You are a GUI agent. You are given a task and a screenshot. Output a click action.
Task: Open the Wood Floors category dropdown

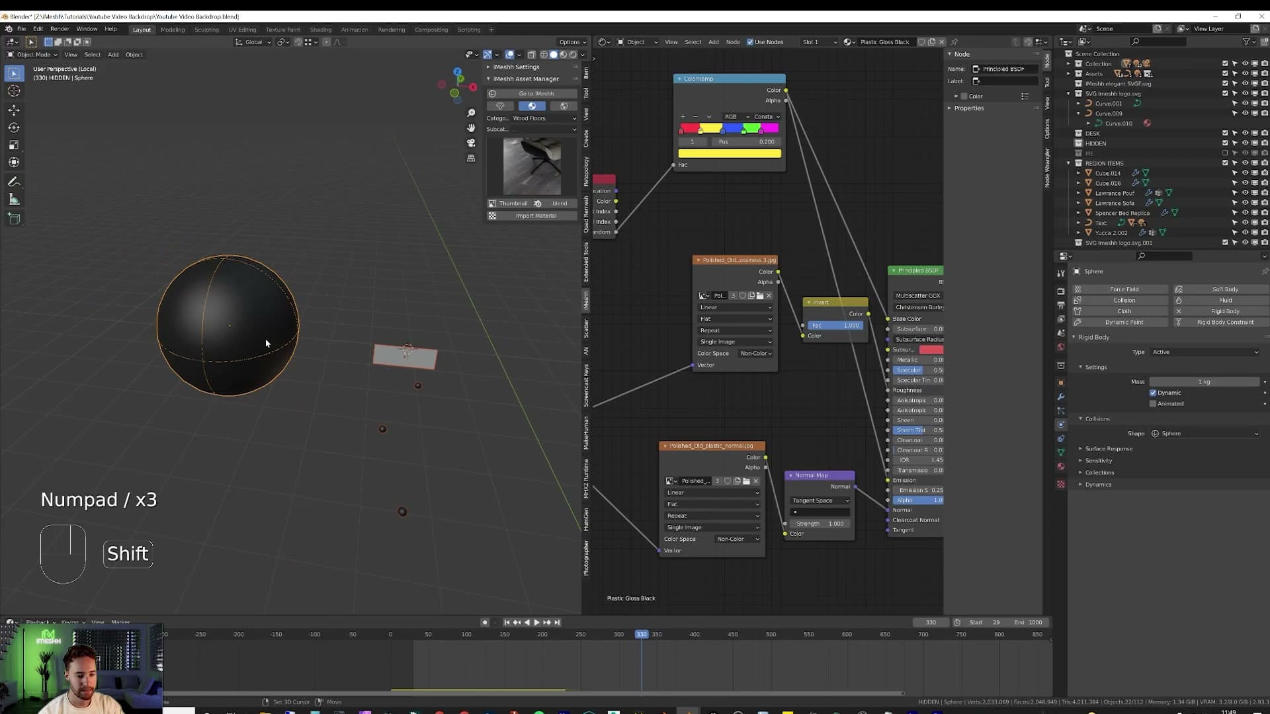(544, 118)
